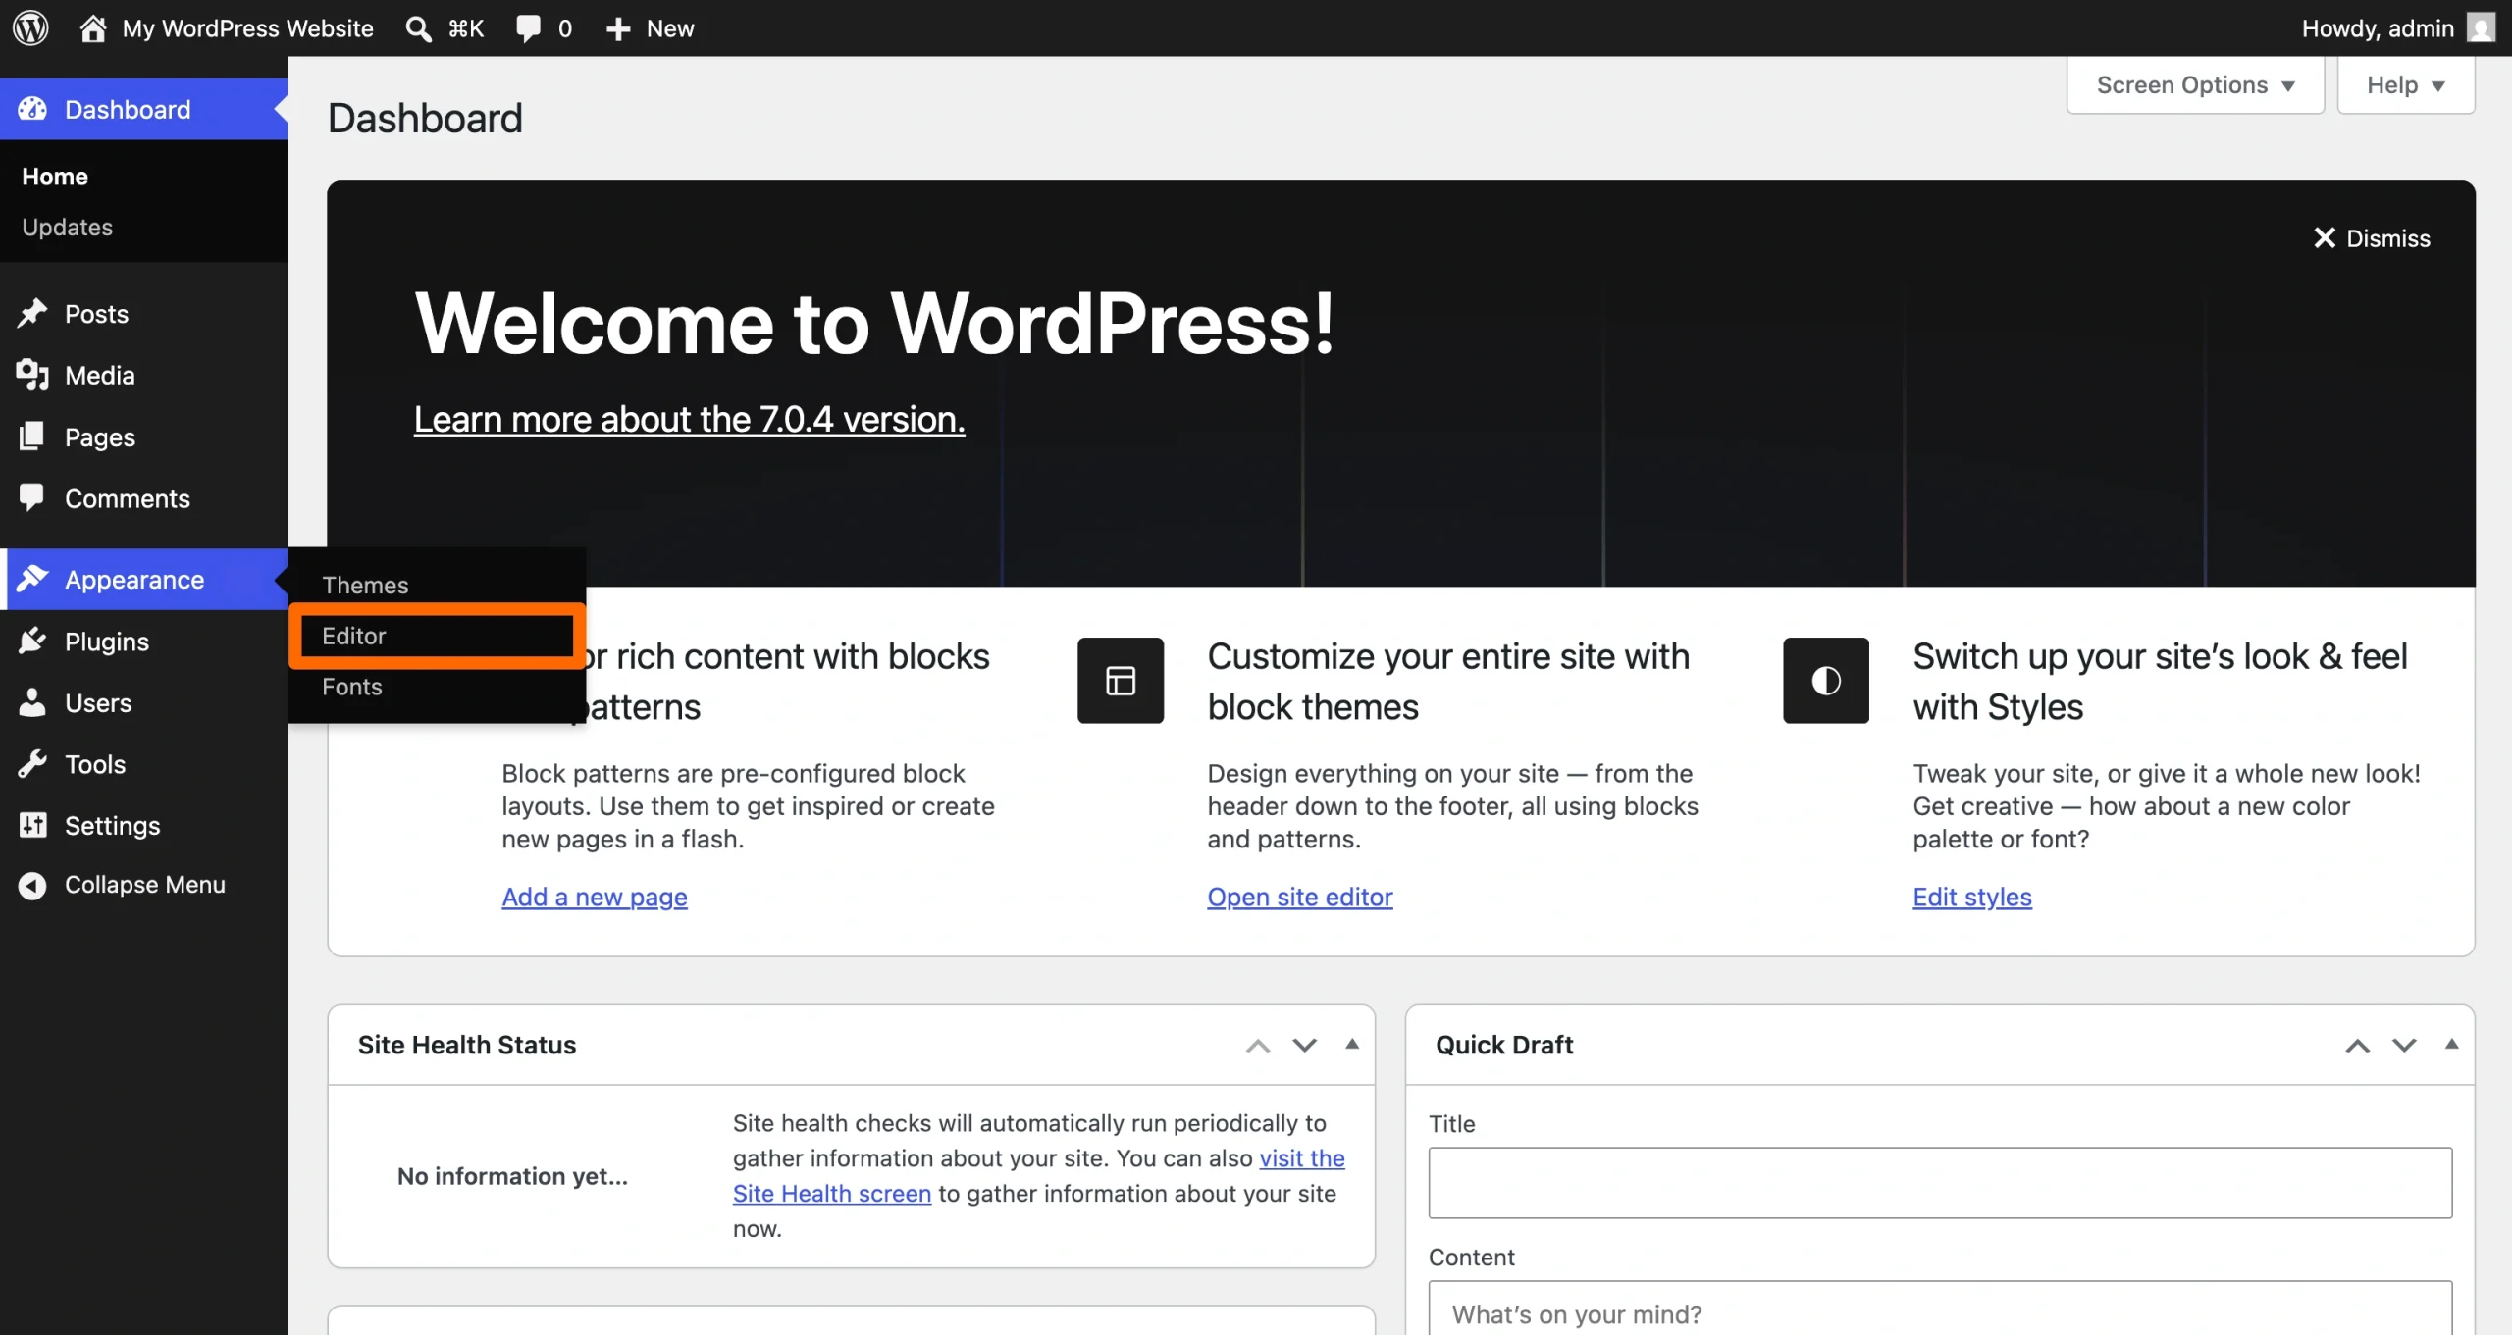Click the home icon beside site name

tap(93, 27)
